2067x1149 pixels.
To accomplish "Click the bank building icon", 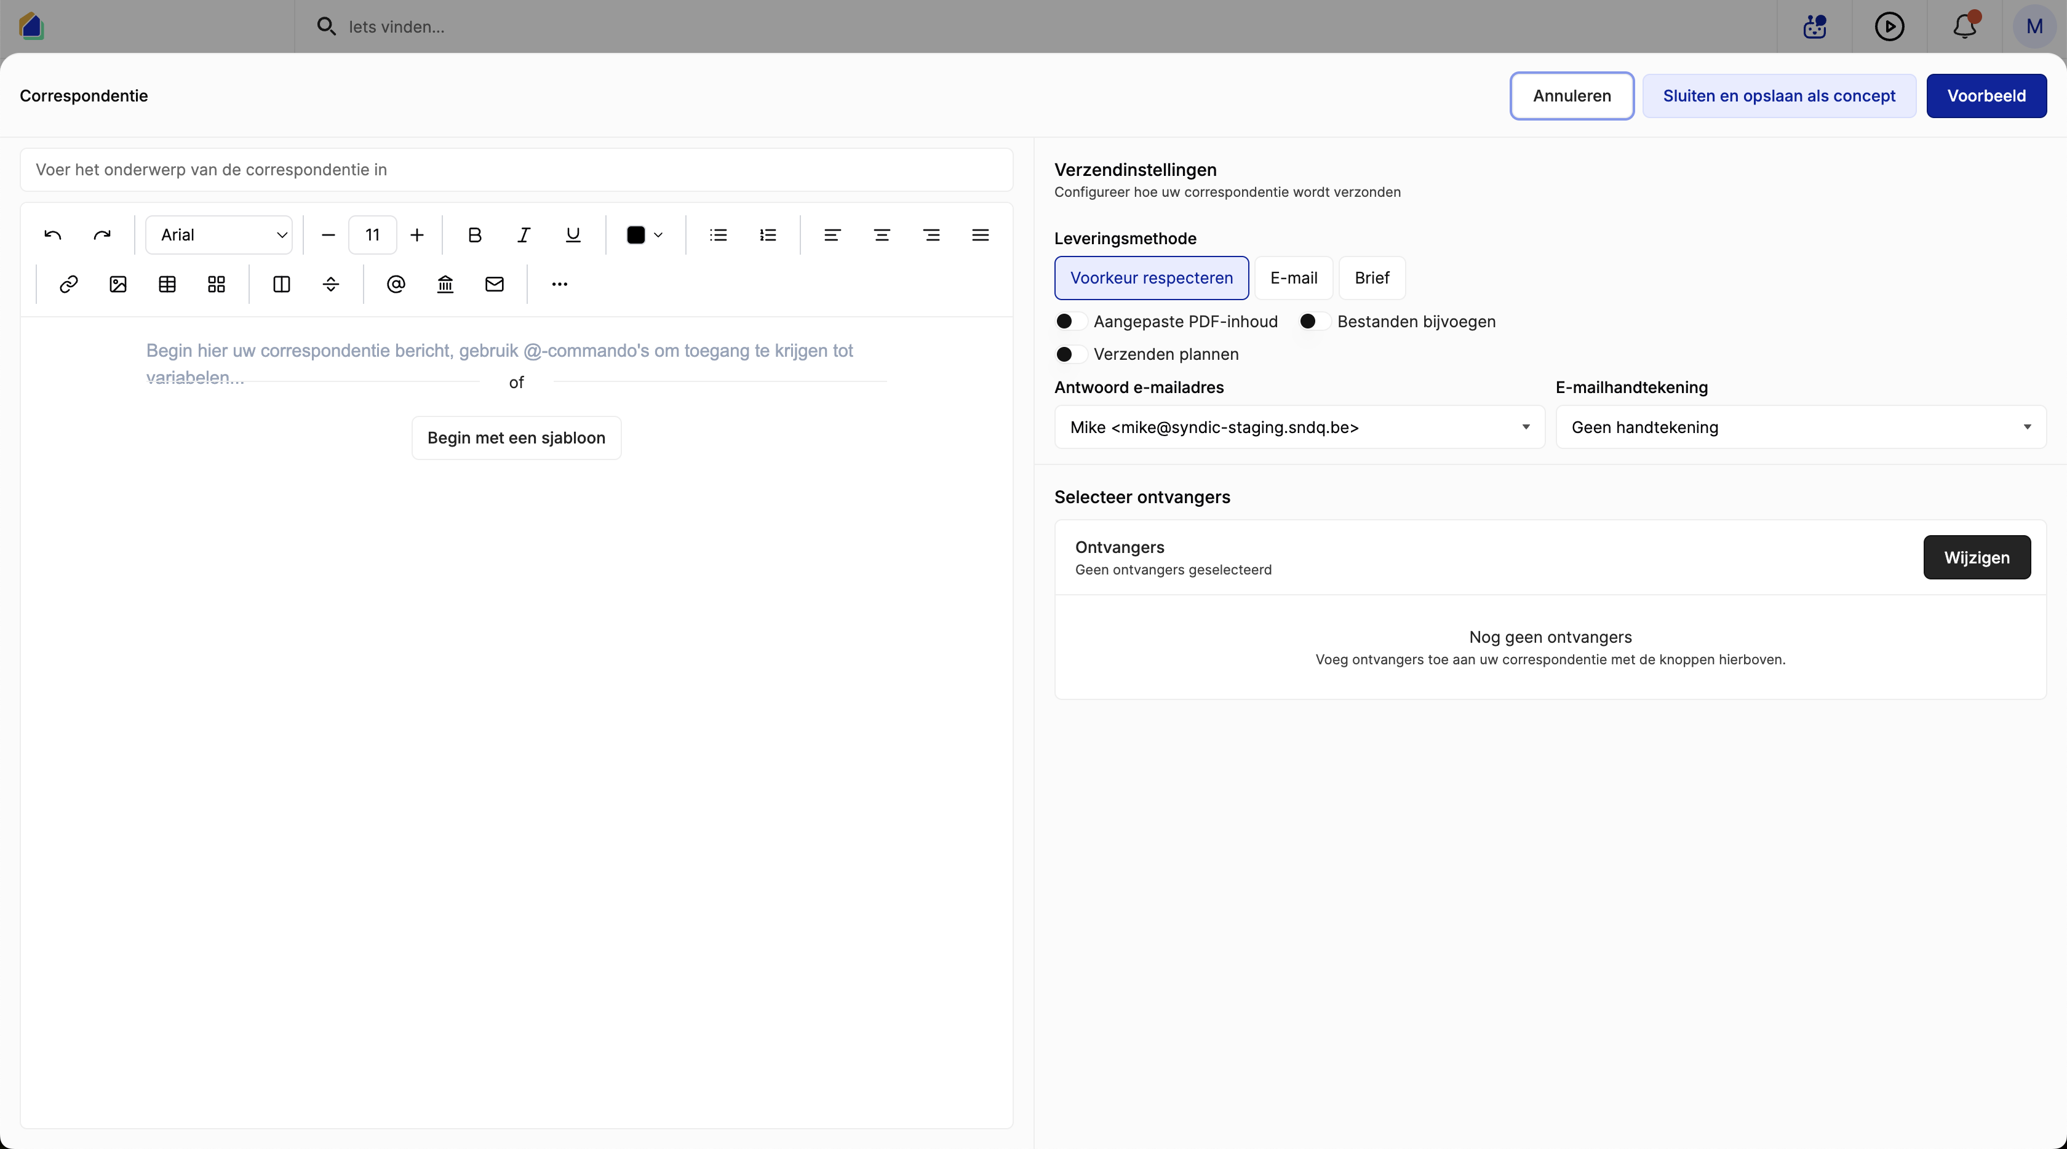I will [x=445, y=284].
